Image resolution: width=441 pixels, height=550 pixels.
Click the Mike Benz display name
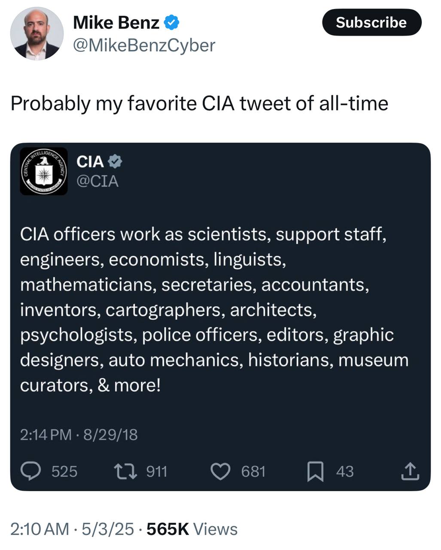pos(116,22)
